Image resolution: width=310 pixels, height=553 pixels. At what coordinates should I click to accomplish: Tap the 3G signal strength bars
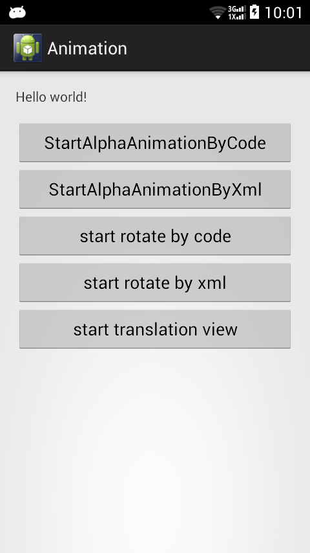coord(236,8)
